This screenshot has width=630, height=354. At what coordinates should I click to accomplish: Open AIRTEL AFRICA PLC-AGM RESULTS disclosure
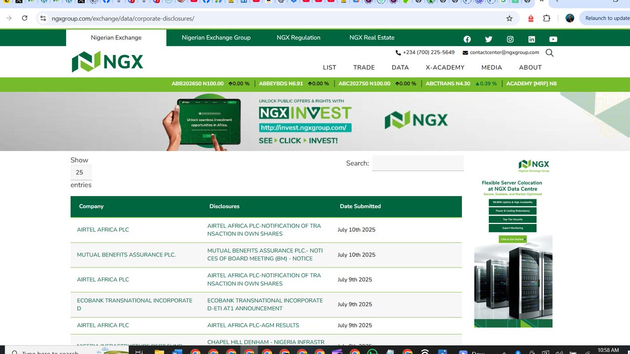point(253,326)
